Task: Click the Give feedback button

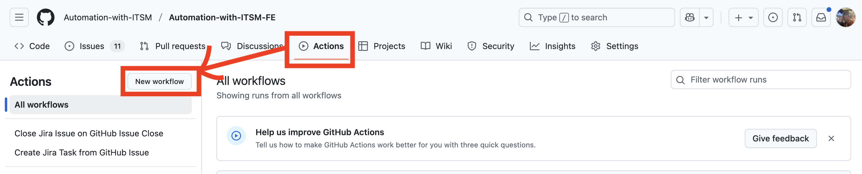Action: pyautogui.click(x=780, y=138)
